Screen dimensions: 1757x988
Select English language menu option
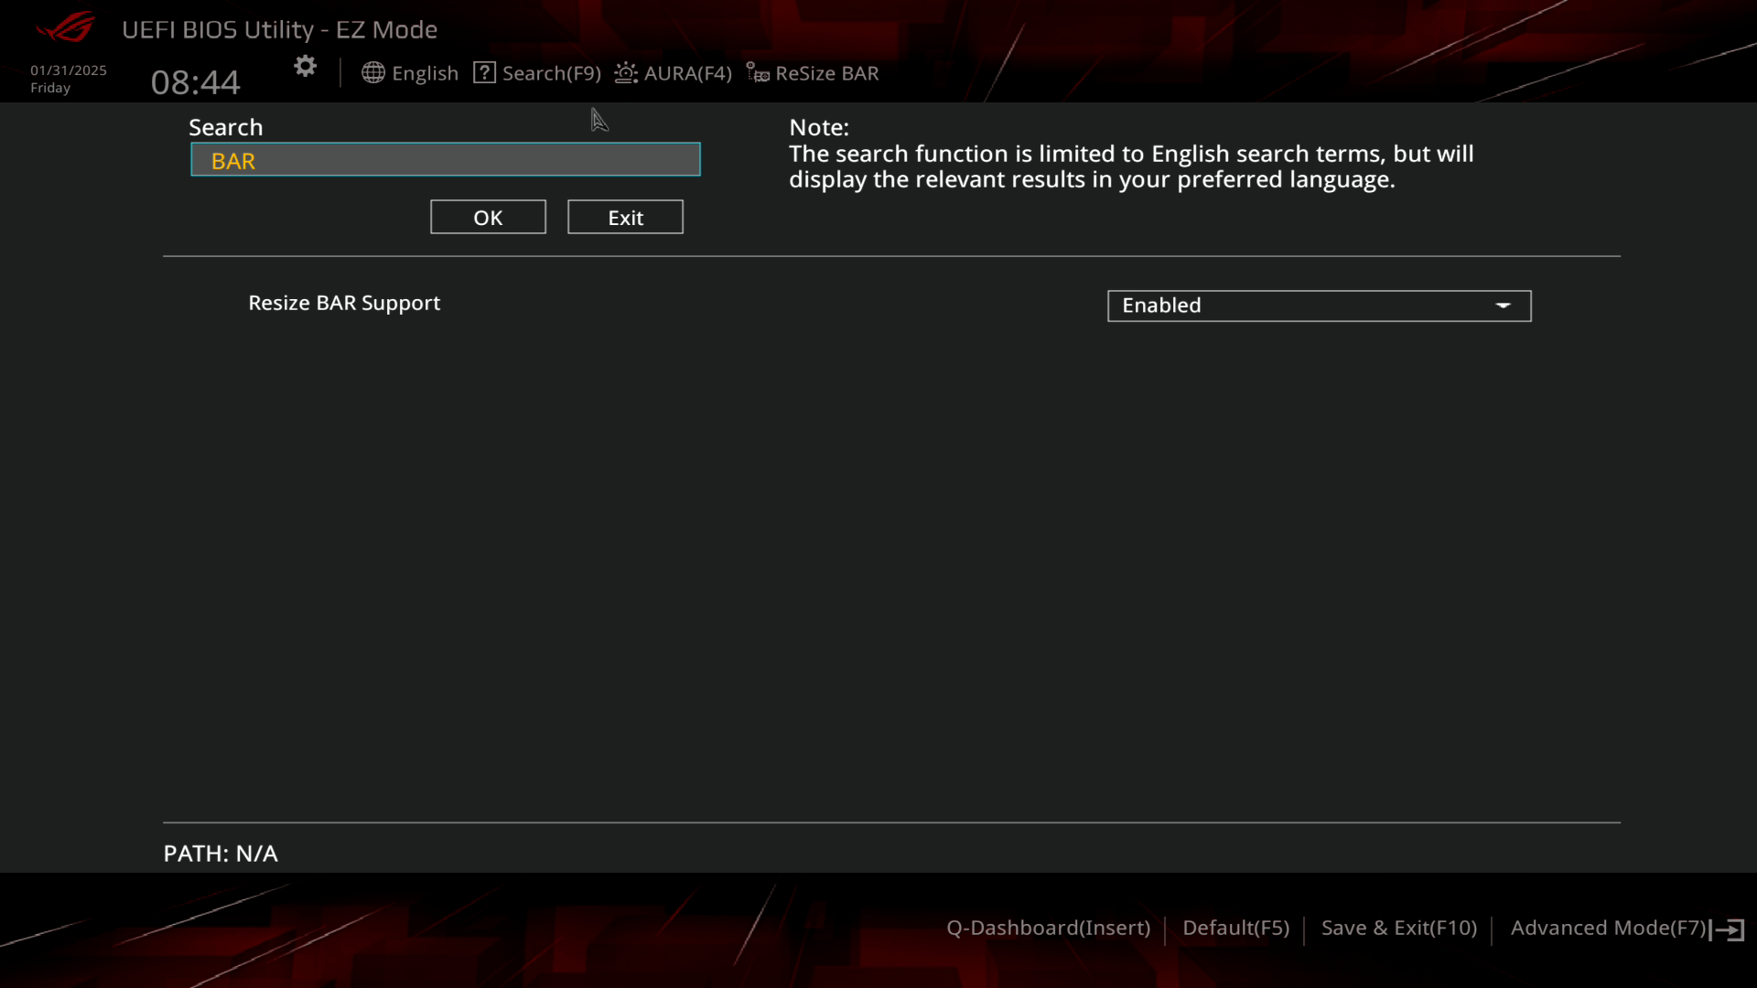(410, 72)
